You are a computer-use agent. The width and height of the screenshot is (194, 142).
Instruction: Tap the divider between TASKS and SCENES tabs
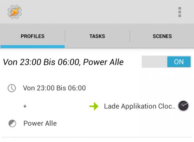[130, 36]
